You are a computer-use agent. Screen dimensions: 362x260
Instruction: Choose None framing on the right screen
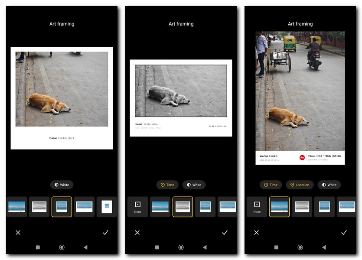tap(257, 207)
